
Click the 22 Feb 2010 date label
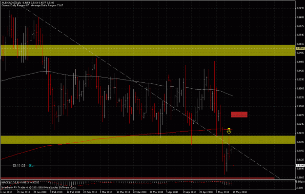pyautogui.click(x=90, y=192)
